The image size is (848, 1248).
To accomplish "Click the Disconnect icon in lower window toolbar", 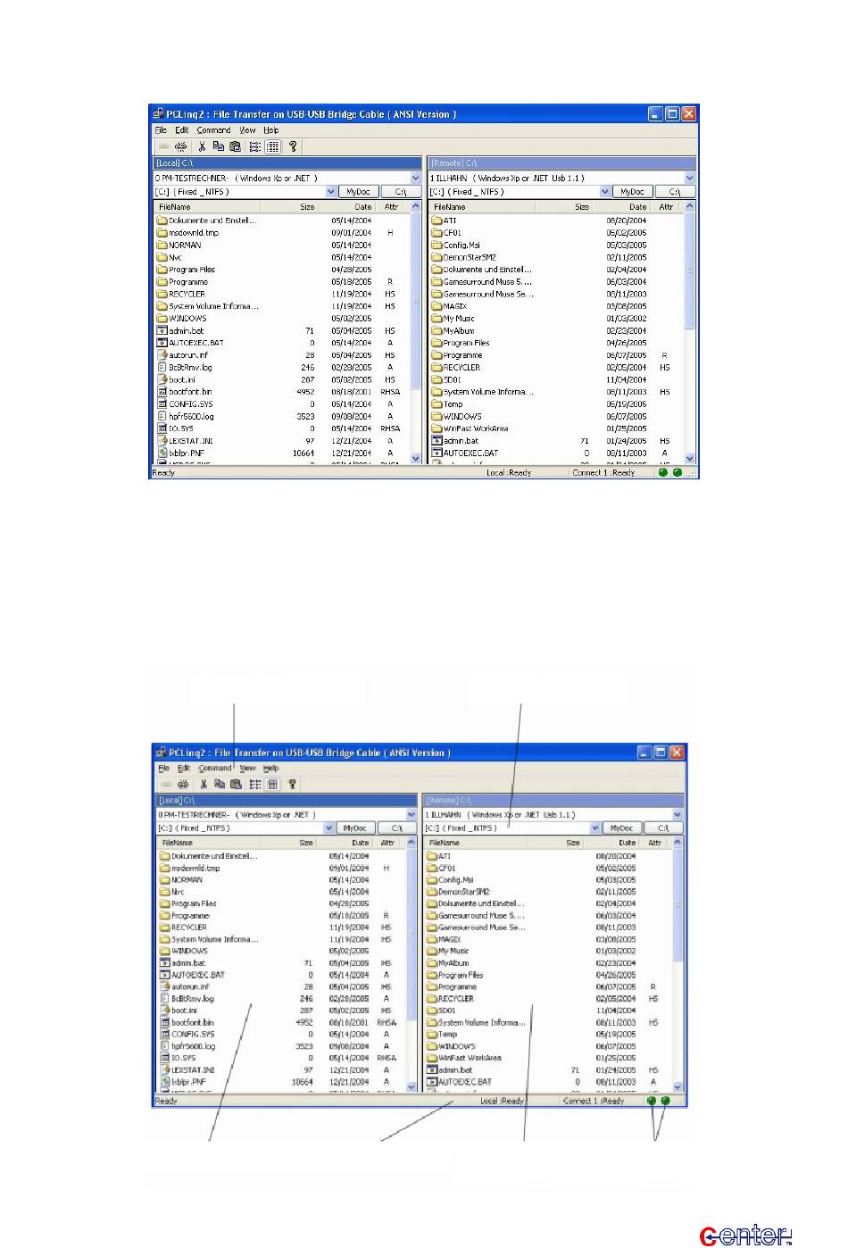I will (182, 784).
